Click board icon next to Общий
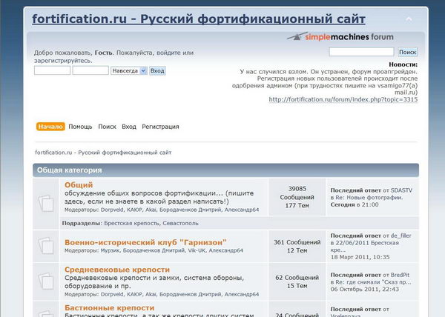Image resolution: width=445 pixels, height=317 pixels. 46,203
